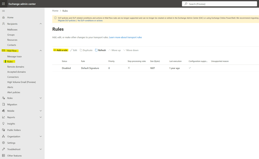Click the Refresh circular arrow icon
This screenshot has width=259, height=159.
[x=96, y=50]
